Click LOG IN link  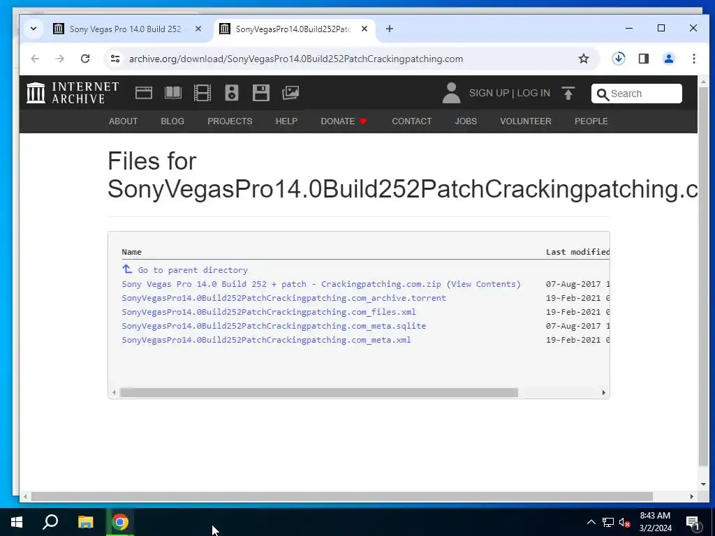(533, 93)
